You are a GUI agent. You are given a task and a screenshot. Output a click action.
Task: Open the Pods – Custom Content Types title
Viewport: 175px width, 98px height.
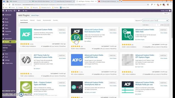point(43,84)
